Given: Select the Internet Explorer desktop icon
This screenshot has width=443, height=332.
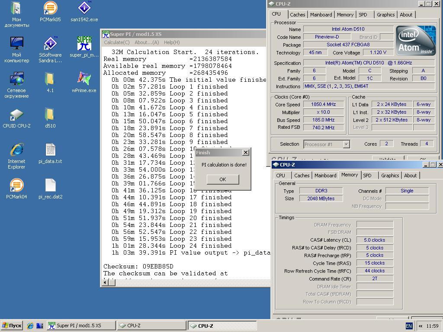Looking at the screenshot, I should click(16, 156).
